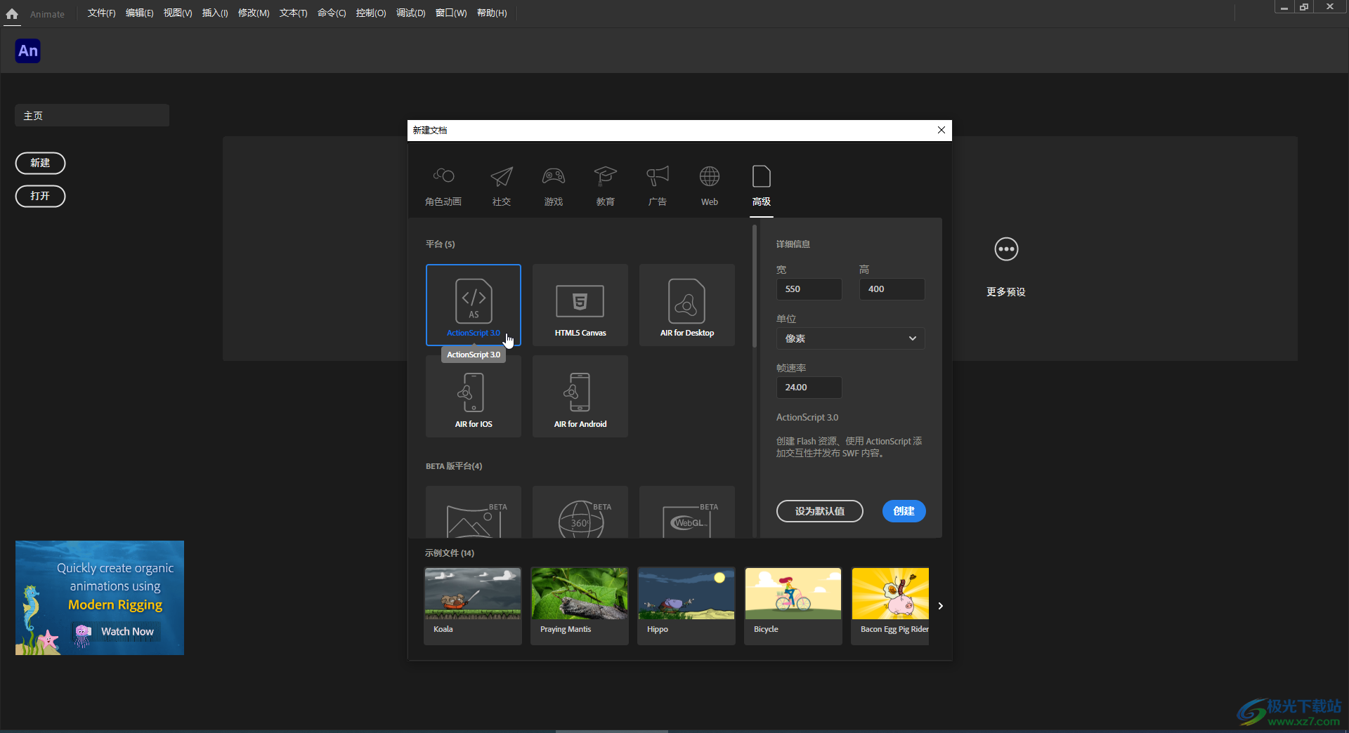1349x733 pixels.
Task: Open the Bacon Egg Pig Rider sample
Action: pyautogui.click(x=890, y=606)
